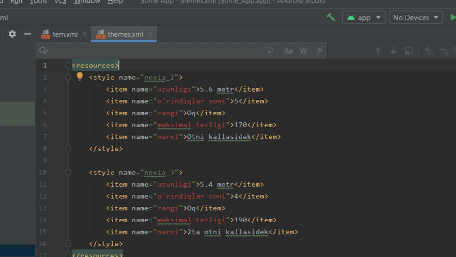Image resolution: width=456 pixels, height=257 pixels.
Task: Toggle the Regex search option
Action: [x=319, y=51]
